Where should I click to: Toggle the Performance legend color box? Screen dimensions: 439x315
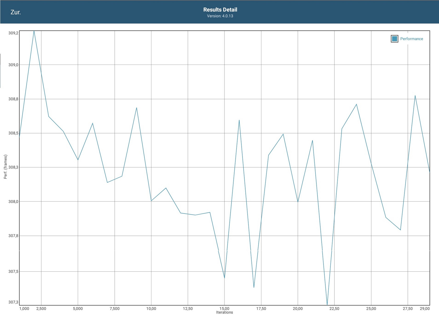(394, 39)
